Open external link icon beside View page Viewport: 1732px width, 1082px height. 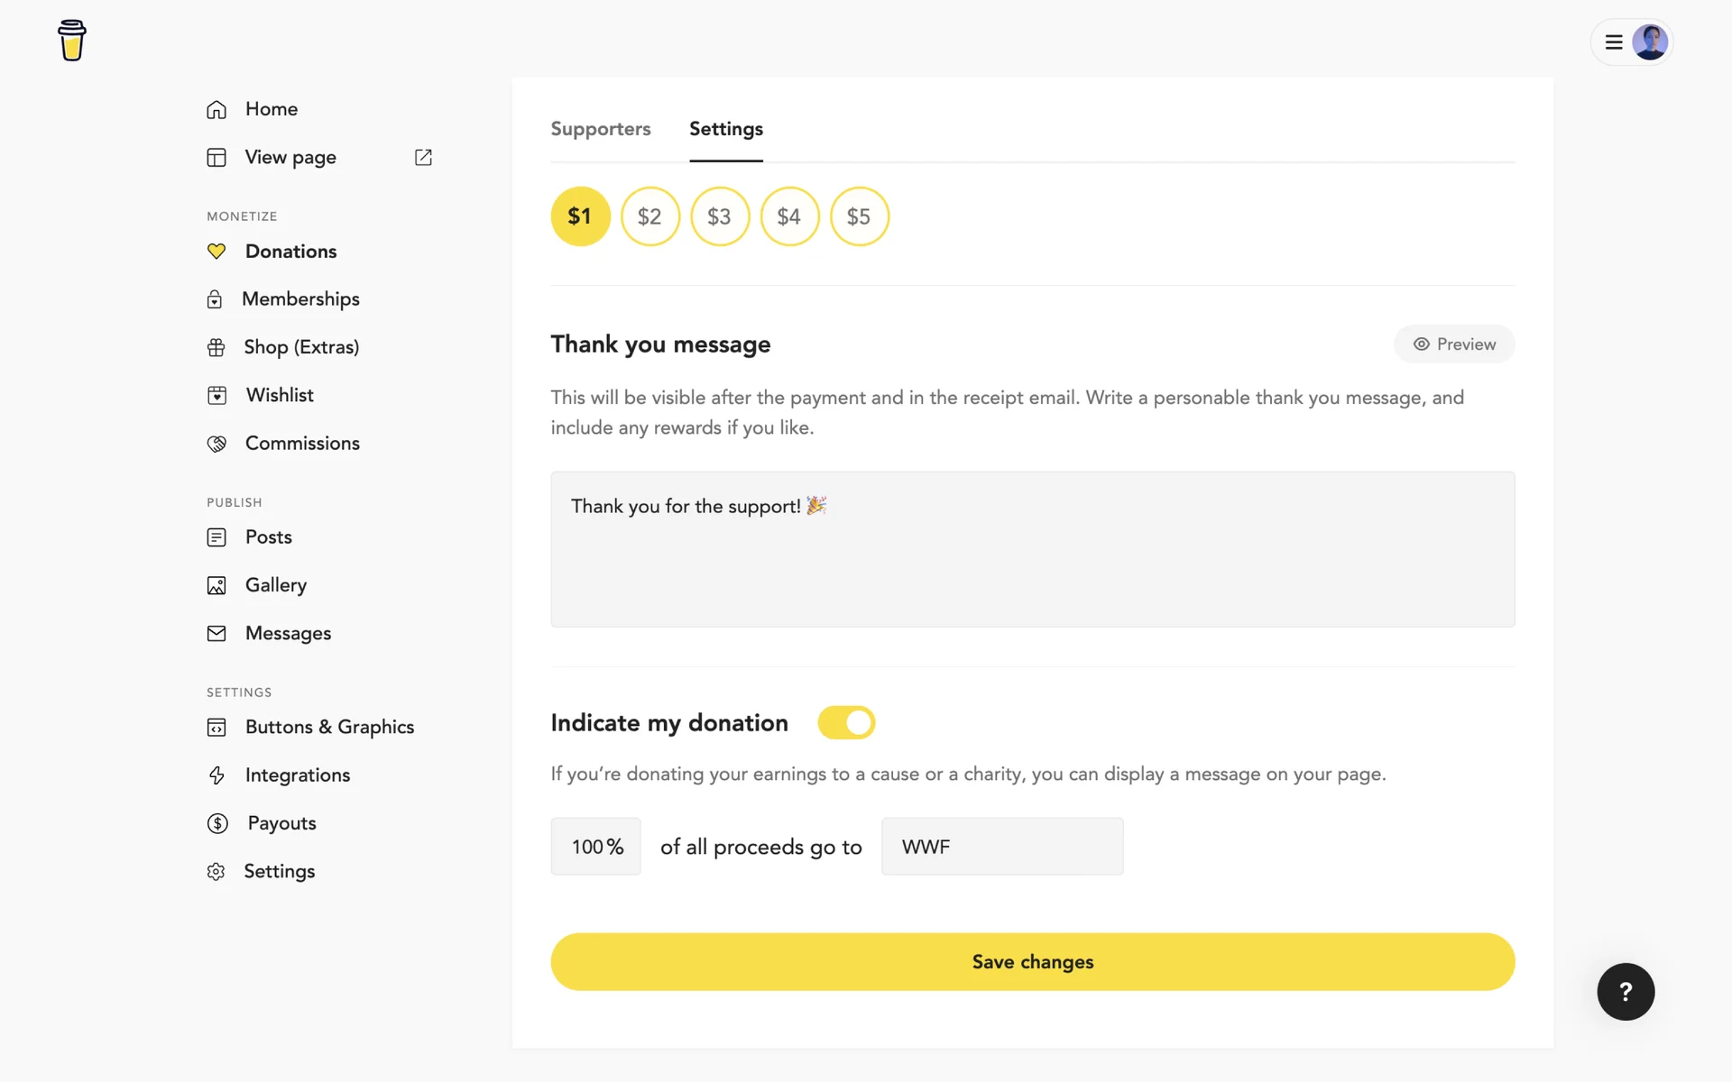[423, 158]
